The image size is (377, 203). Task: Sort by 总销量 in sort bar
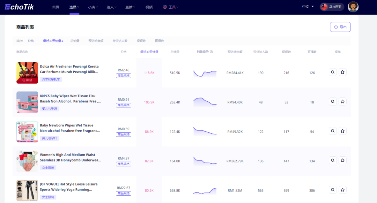click(75, 41)
